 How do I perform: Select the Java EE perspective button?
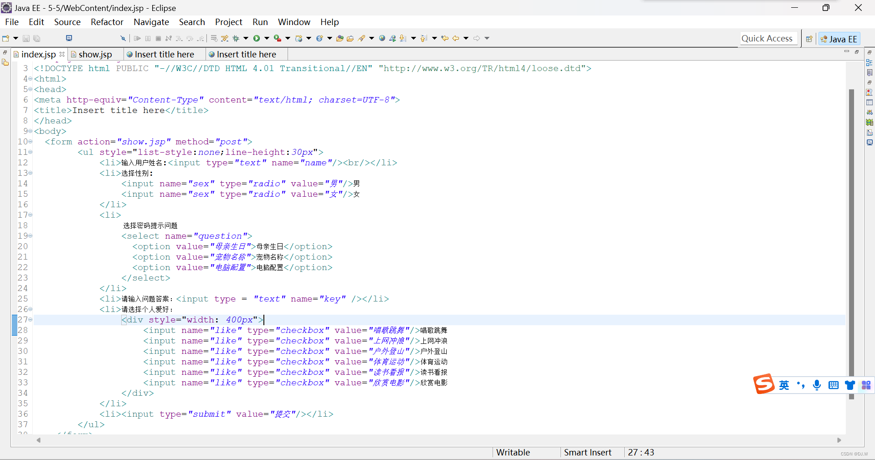(x=839, y=39)
